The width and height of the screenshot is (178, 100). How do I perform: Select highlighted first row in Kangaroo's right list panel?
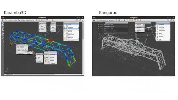pos(163,25)
